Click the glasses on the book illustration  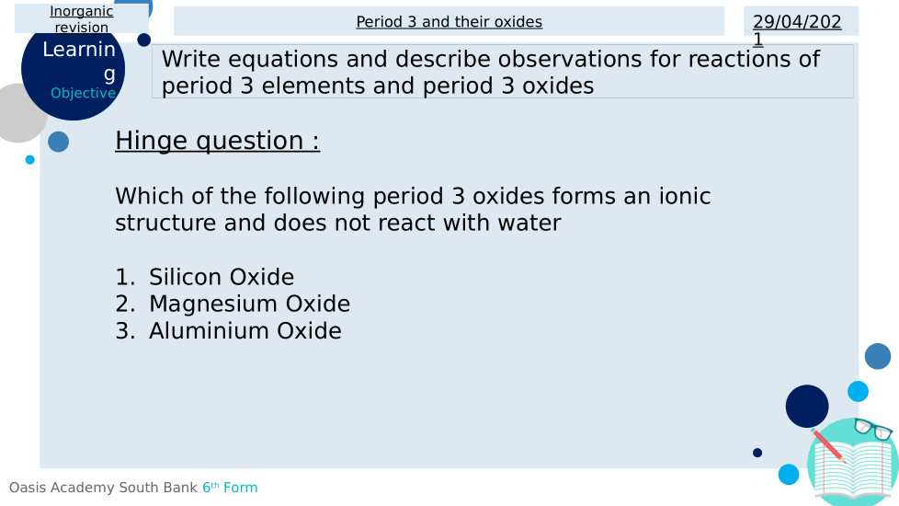coord(872,429)
